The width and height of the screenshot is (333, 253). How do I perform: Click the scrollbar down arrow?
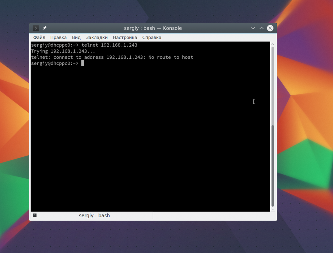click(x=273, y=209)
